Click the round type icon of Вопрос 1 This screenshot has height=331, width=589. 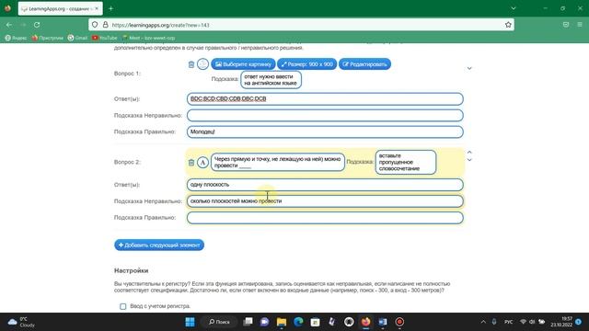coord(202,64)
